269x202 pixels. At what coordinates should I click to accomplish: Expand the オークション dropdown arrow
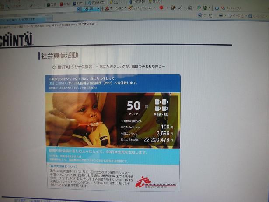click(125, 8)
